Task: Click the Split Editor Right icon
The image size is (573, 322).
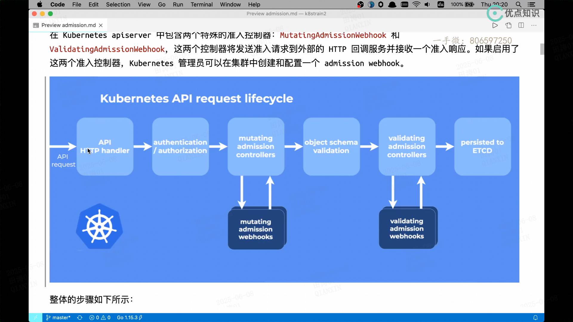Action: pyautogui.click(x=521, y=25)
